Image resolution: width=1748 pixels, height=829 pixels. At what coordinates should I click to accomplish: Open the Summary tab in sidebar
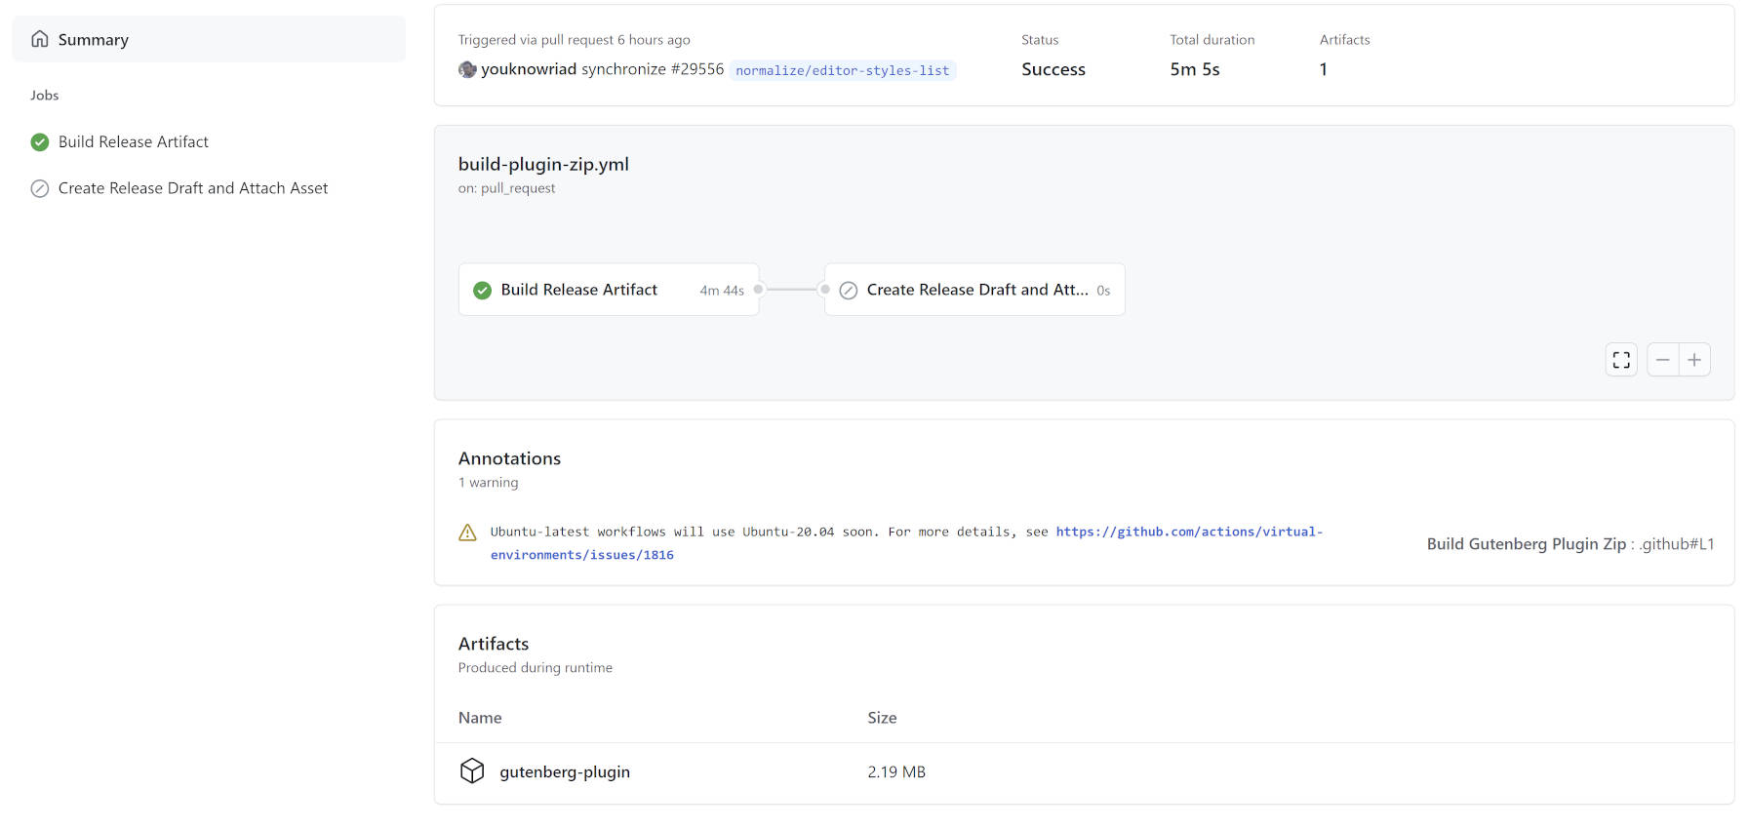pos(94,40)
